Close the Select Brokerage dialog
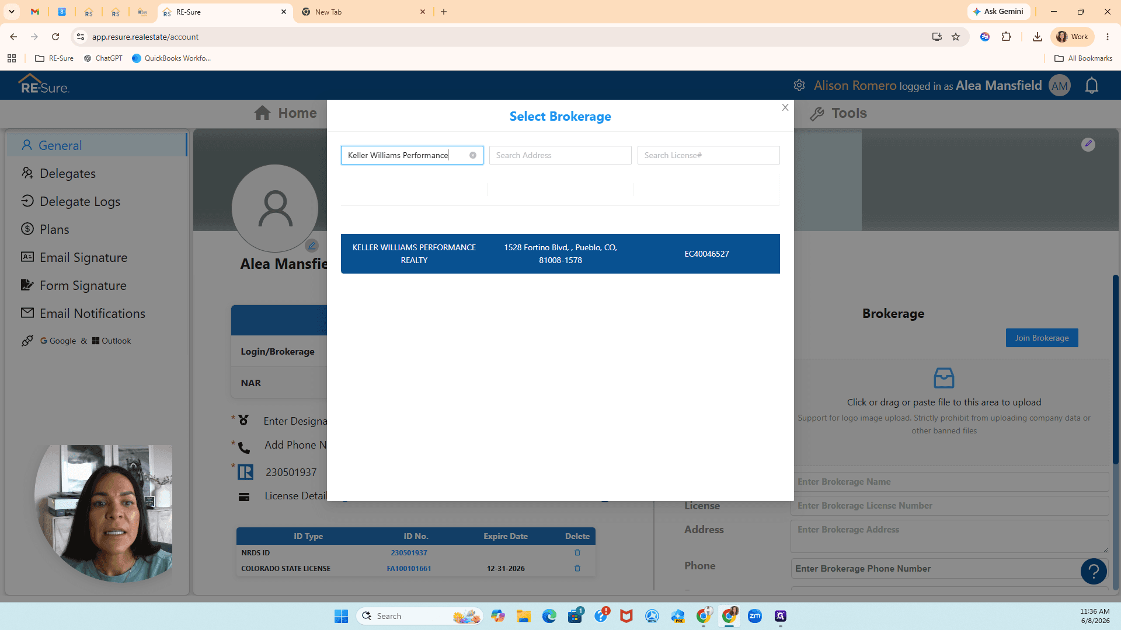Viewport: 1121px width, 630px height. (x=785, y=107)
